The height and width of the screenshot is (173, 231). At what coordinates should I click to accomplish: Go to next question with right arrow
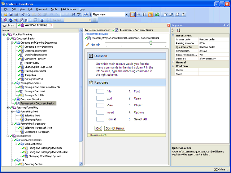point(98,45)
